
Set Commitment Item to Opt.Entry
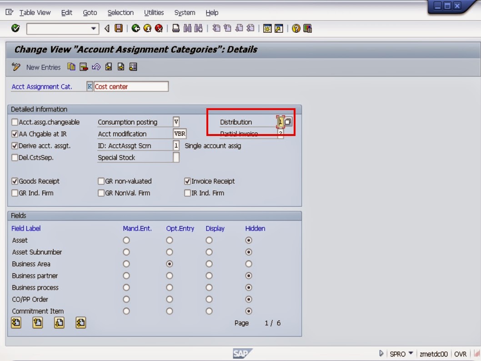169,311
